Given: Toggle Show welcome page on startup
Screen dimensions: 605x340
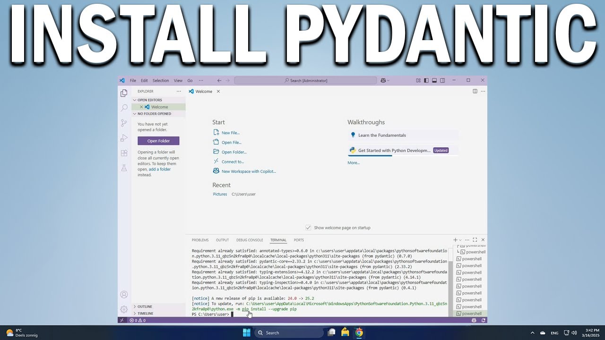Looking at the screenshot, I should (x=308, y=228).
